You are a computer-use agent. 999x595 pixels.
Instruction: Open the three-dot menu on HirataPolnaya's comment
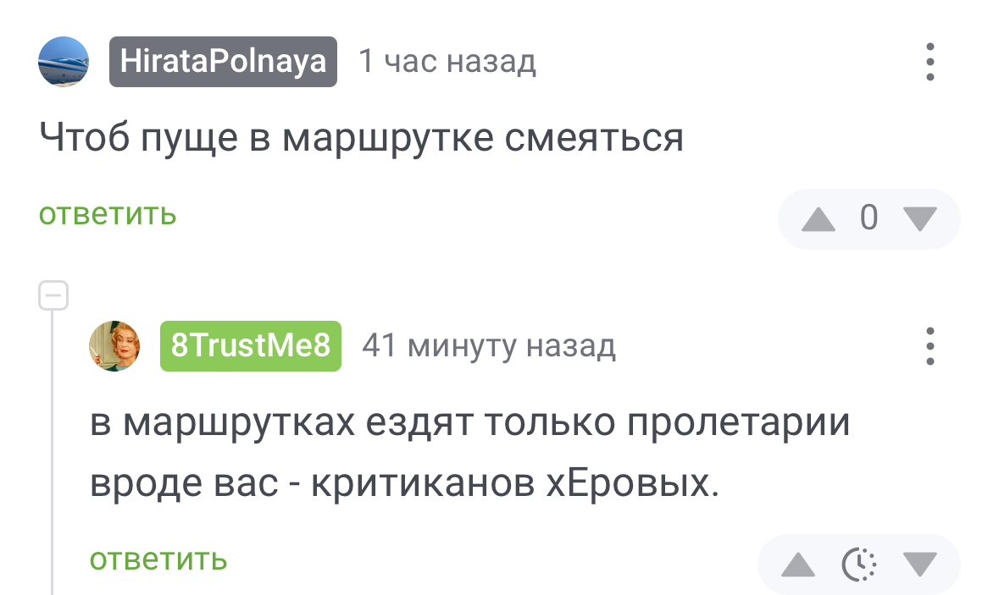[930, 62]
